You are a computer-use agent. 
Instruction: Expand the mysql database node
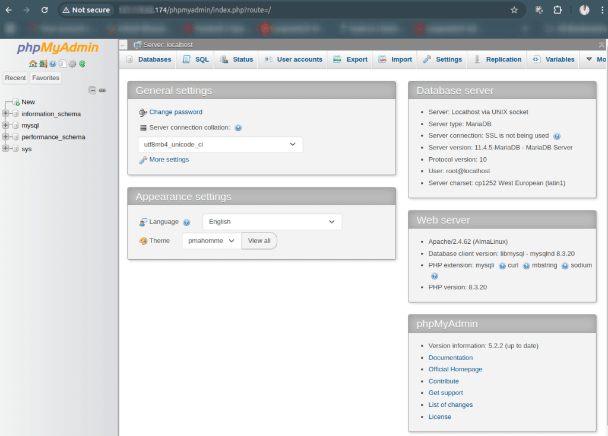tap(5, 125)
